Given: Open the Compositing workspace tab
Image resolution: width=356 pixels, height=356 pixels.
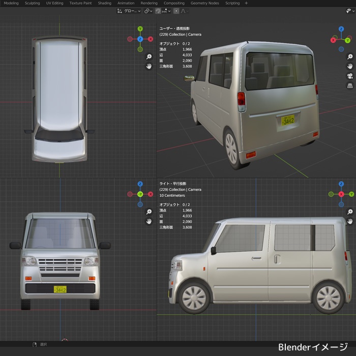Looking at the screenshot, I should click(x=174, y=3).
